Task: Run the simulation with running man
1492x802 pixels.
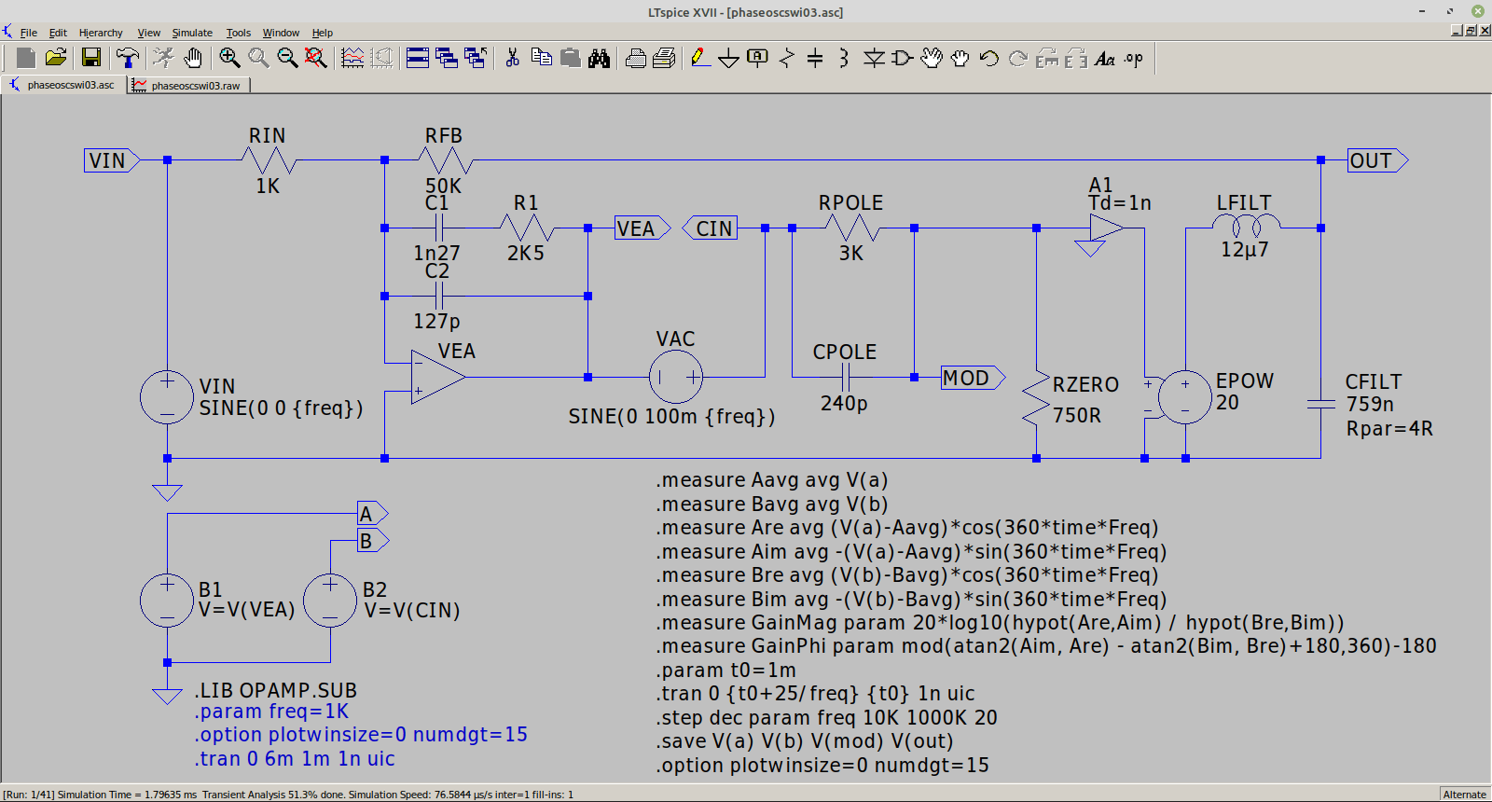Action: point(163,58)
